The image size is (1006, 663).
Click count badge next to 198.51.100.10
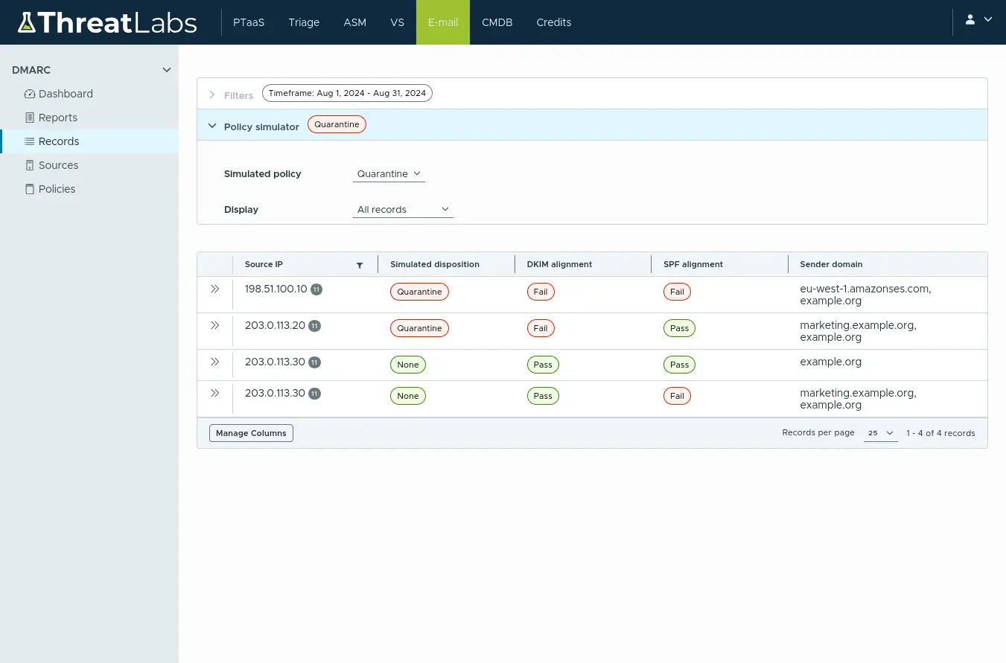316,289
